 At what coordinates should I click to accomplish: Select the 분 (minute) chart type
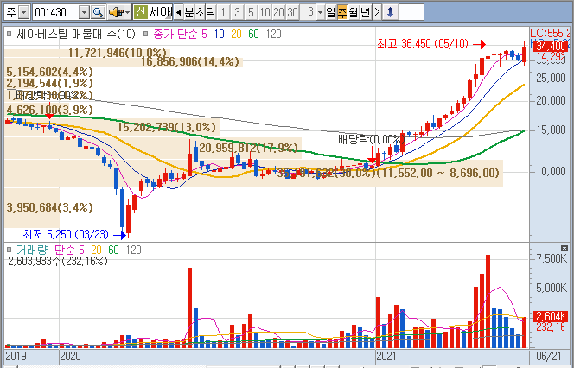coord(189,12)
